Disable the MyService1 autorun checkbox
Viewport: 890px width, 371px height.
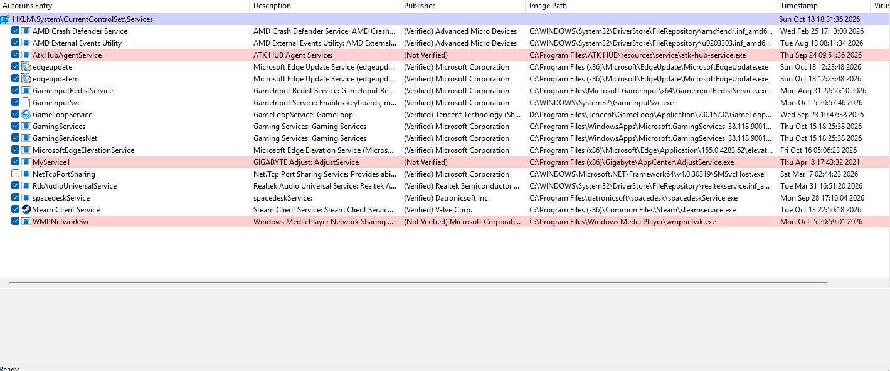pos(15,162)
